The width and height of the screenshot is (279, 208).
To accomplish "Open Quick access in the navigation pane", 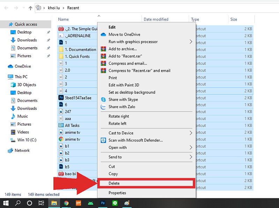I will (26, 24).
